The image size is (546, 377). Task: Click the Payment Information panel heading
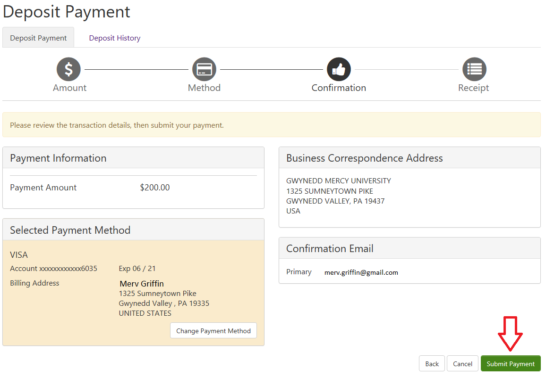pyautogui.click(x=58, y=158)
